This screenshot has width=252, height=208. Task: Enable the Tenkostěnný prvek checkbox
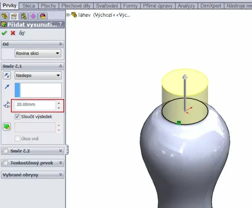(5, 163)
